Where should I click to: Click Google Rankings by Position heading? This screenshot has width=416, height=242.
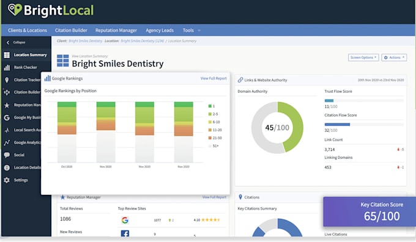pos(70,90)
